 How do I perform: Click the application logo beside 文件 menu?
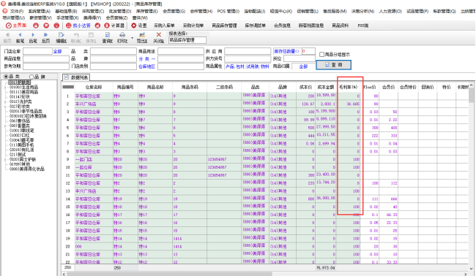(x=5, y=11)
